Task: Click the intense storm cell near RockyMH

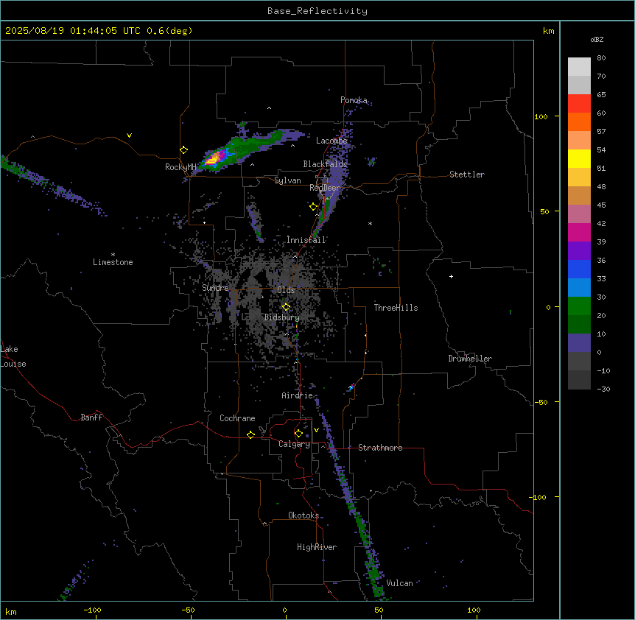Action: click(215, 158)
